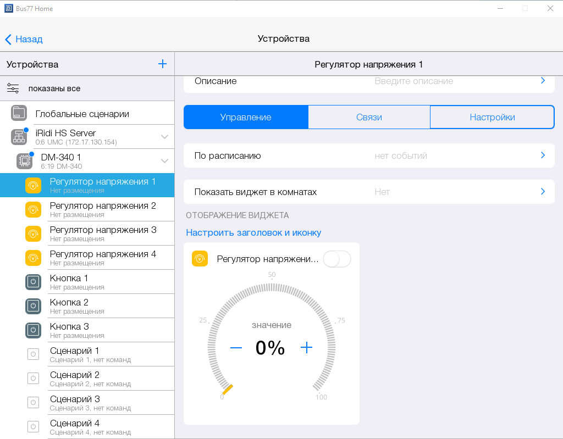The height and width of the screenshot is (439, 563).
Task: Click the DM-340 1 chip icon
Action: (24, 161)
